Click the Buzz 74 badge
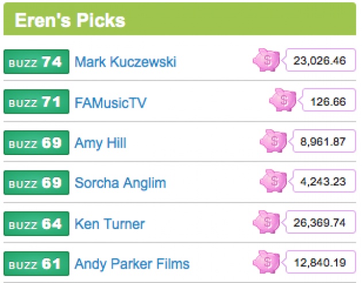This screenshot has height=283, width=362. [36, 61]
